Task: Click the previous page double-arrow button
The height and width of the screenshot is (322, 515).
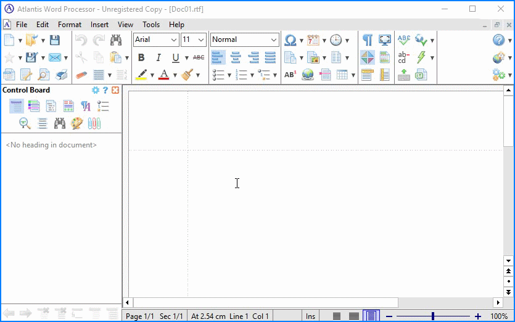Action: click(508, 271)
